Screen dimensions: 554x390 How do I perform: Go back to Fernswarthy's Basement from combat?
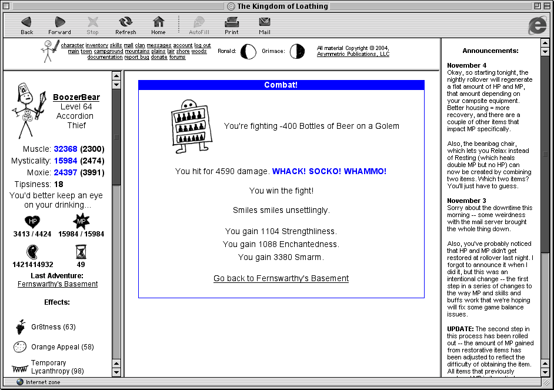(281, 278)
